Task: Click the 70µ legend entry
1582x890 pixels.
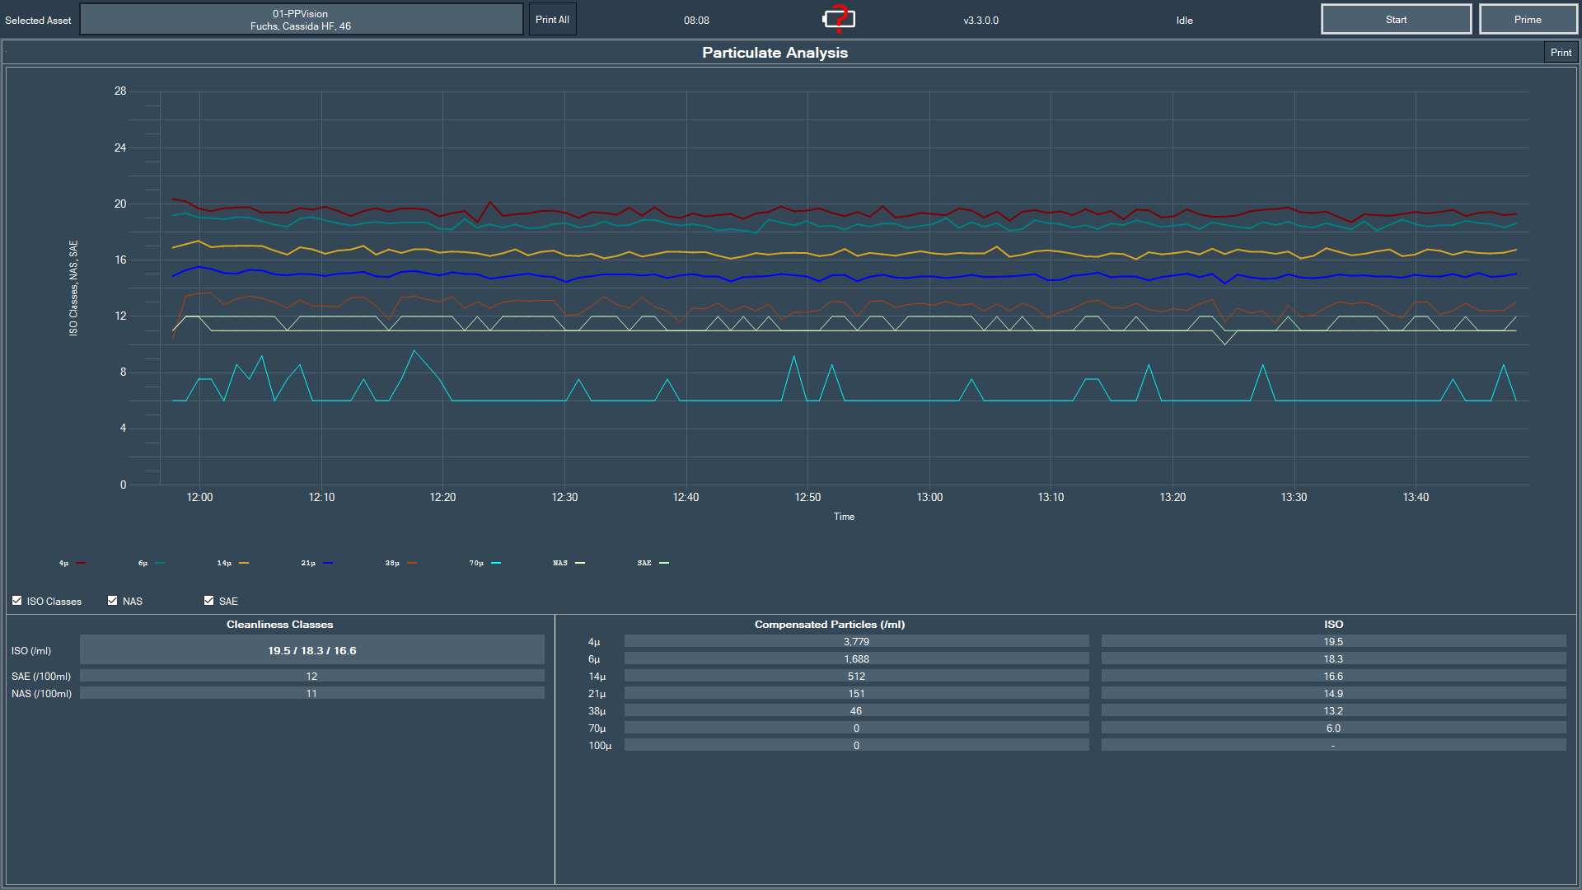Action: [484, 563]
